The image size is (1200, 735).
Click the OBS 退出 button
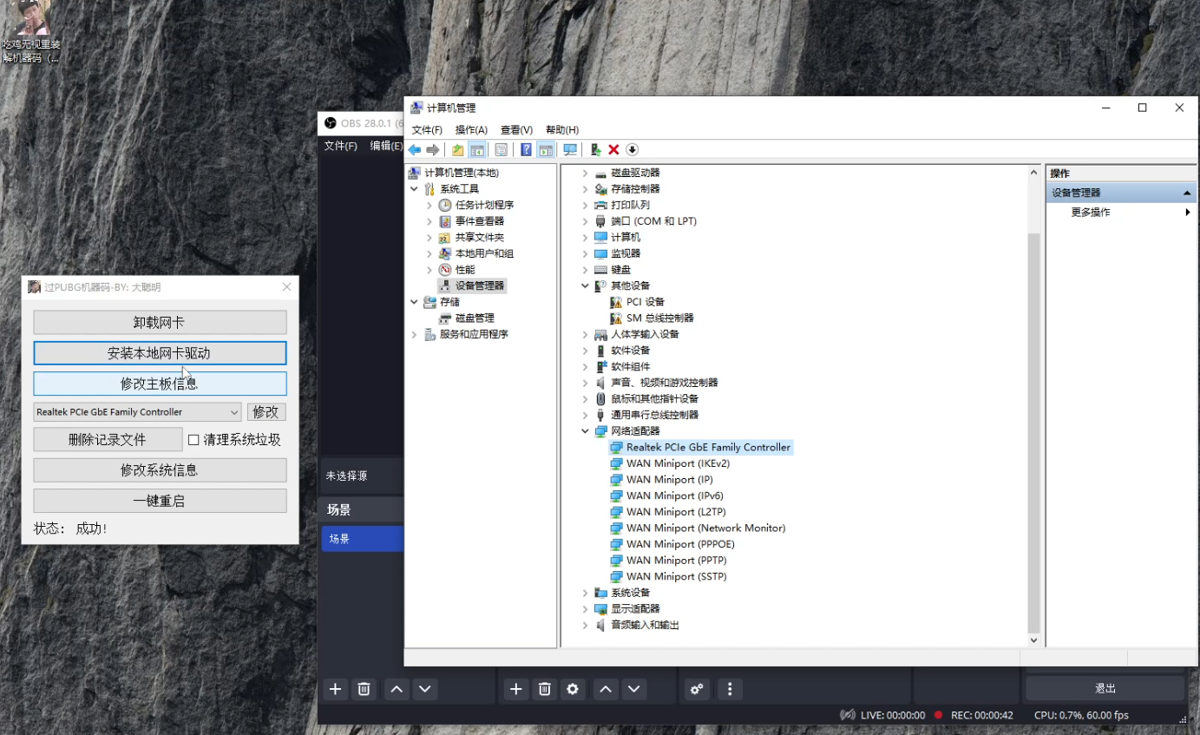pyautogui.click(x=1105, y=688)
